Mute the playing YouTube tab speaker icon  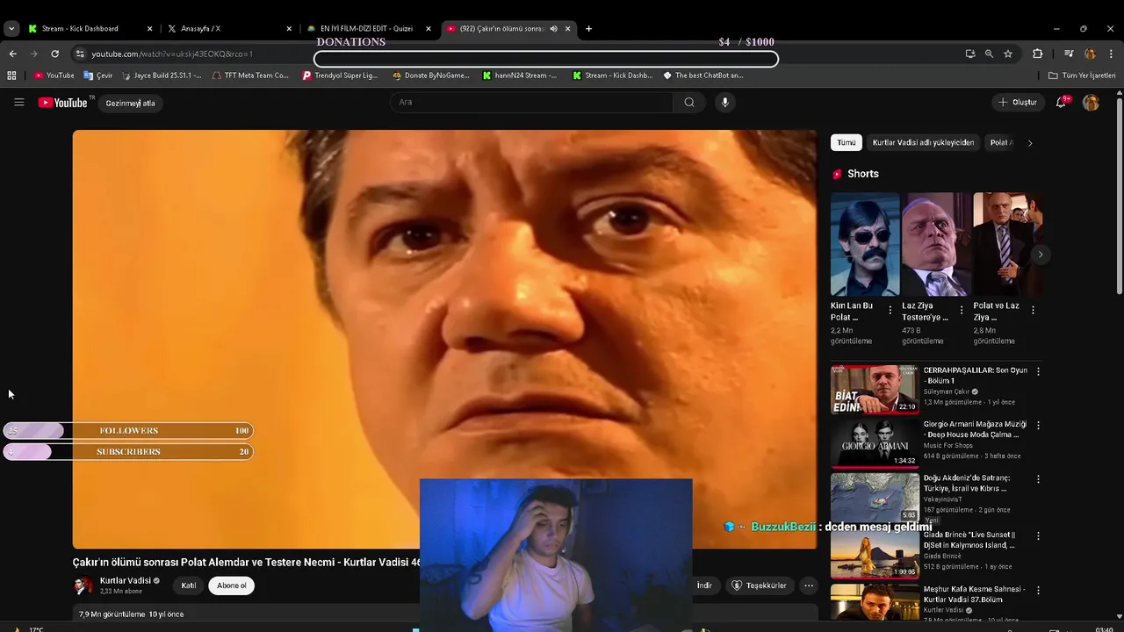tap(553, 29)
